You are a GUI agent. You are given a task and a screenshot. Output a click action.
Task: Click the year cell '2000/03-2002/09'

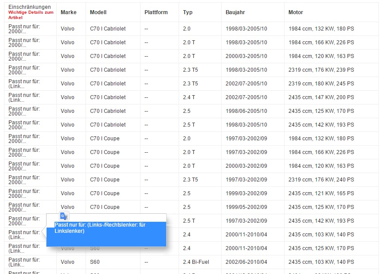click(x=246, y=166)
